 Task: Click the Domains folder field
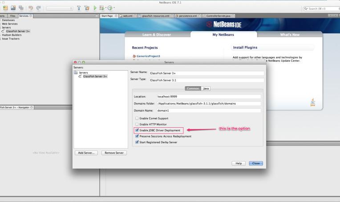209,104
